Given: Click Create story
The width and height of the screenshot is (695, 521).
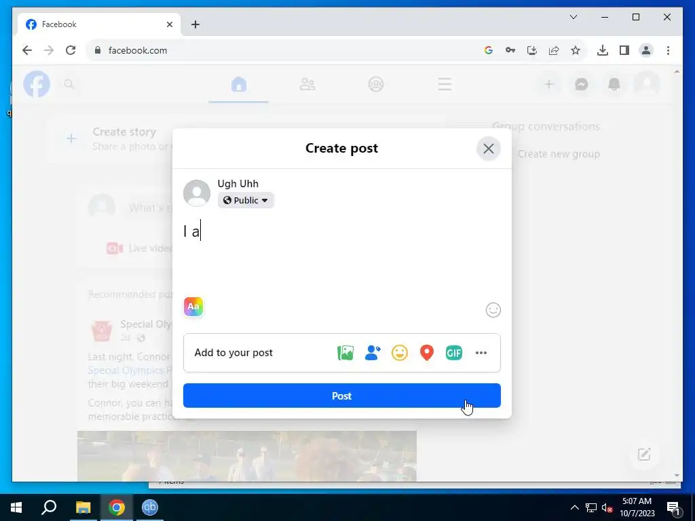Looking at the screenshot, I should (x=124, y=132).
